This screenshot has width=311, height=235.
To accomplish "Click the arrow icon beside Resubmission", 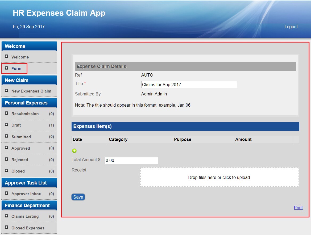I will [7, 113].
